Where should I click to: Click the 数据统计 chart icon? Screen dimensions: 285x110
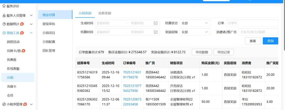point(4,24)
